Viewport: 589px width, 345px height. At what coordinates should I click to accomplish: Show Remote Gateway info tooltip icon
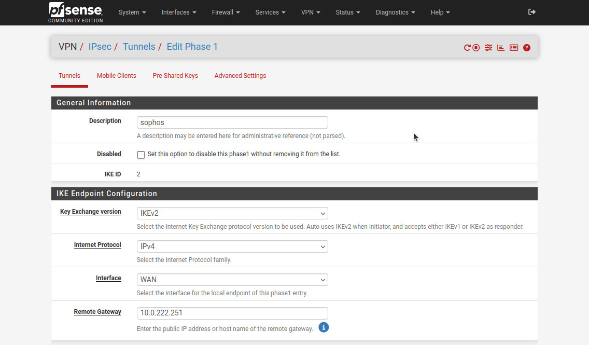point(324,327)
